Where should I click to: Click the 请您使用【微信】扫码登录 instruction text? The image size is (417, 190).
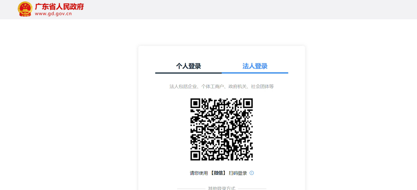[x=218, y=173]
